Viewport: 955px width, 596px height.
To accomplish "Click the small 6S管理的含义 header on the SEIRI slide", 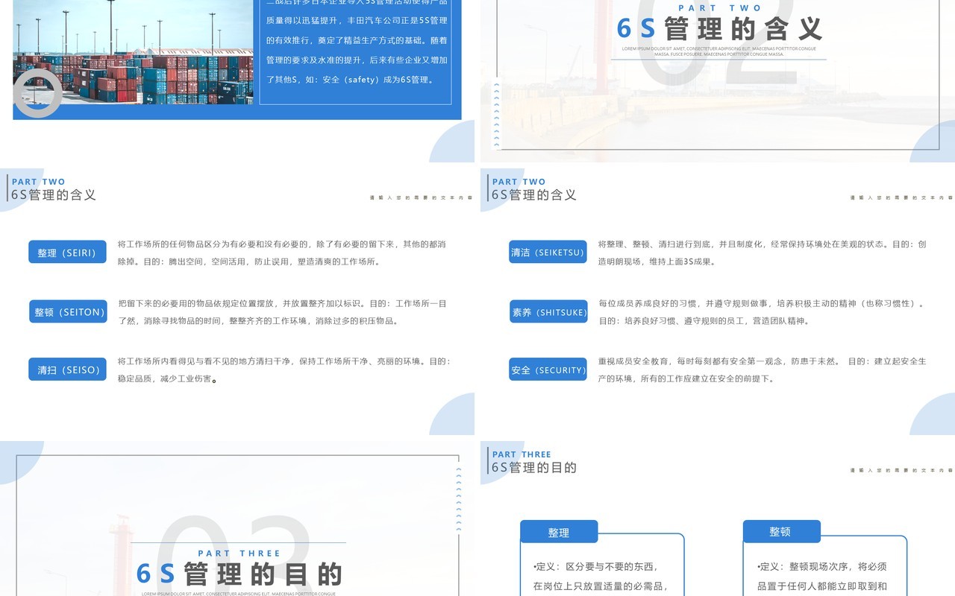I will pyautogui.click(x=54, y=195).
